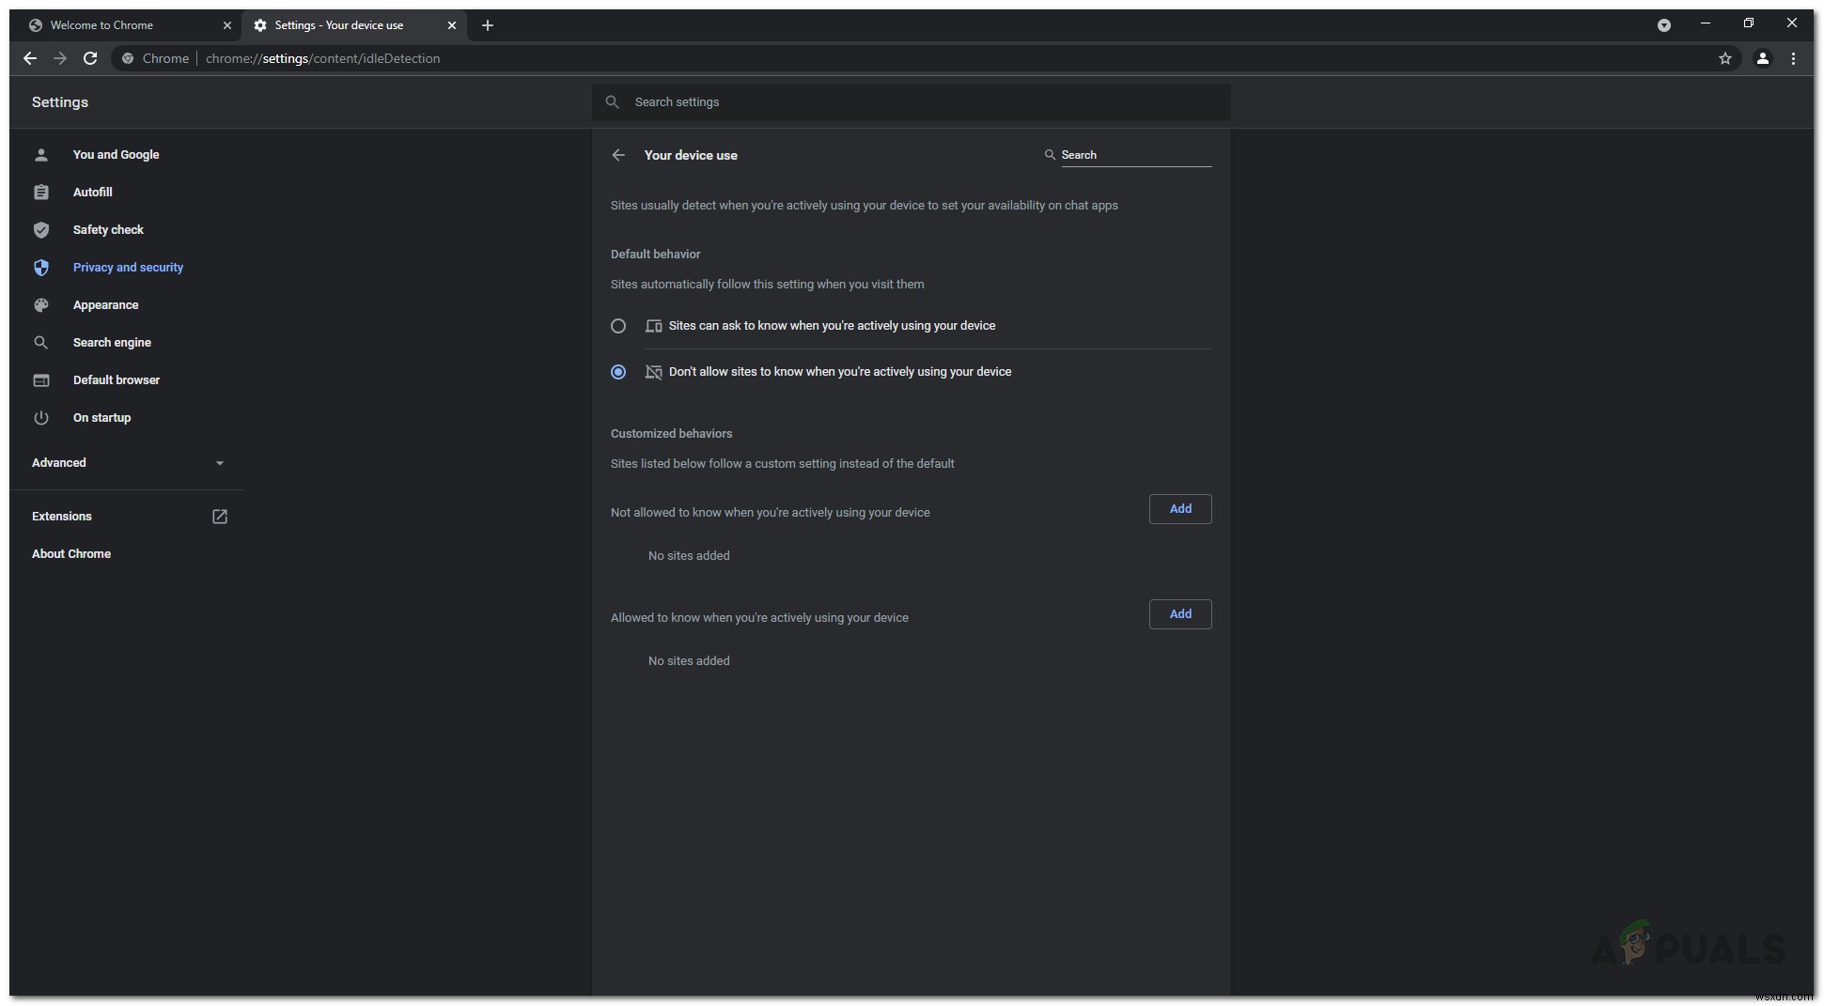Select the Autofill sidebar icon
The image size is (1824, 1006).
(41, 192)
